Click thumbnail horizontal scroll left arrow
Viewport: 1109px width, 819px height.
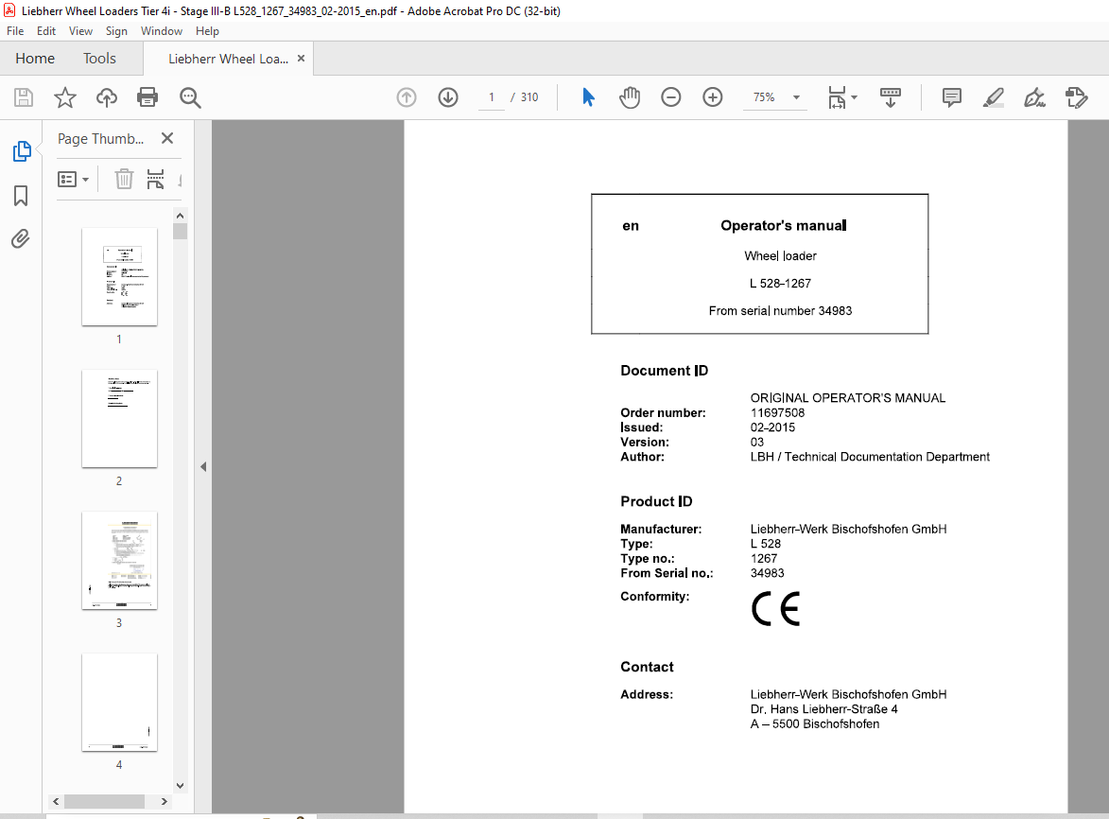tap(56, 801)
